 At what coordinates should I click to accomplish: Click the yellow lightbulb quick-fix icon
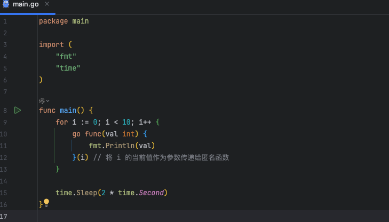coord(46,203)
